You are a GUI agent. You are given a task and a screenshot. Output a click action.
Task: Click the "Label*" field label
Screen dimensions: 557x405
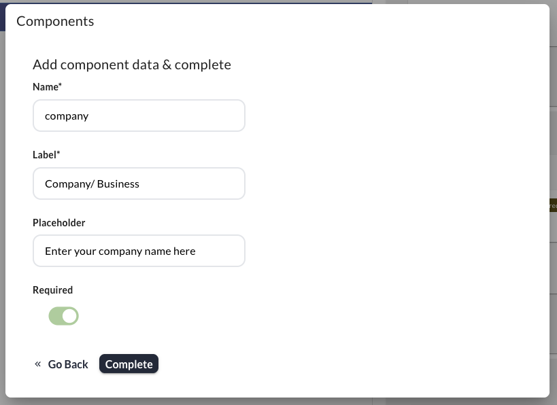(46, 155)
